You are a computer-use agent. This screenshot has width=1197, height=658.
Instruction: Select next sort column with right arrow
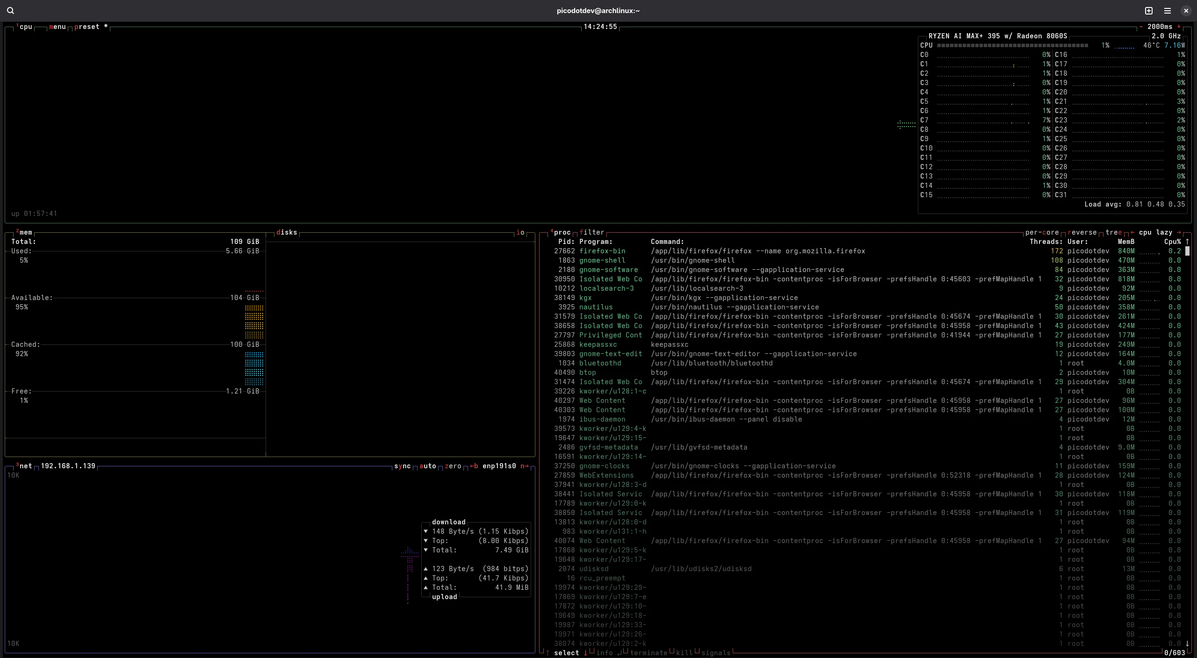coord(1179,232)
